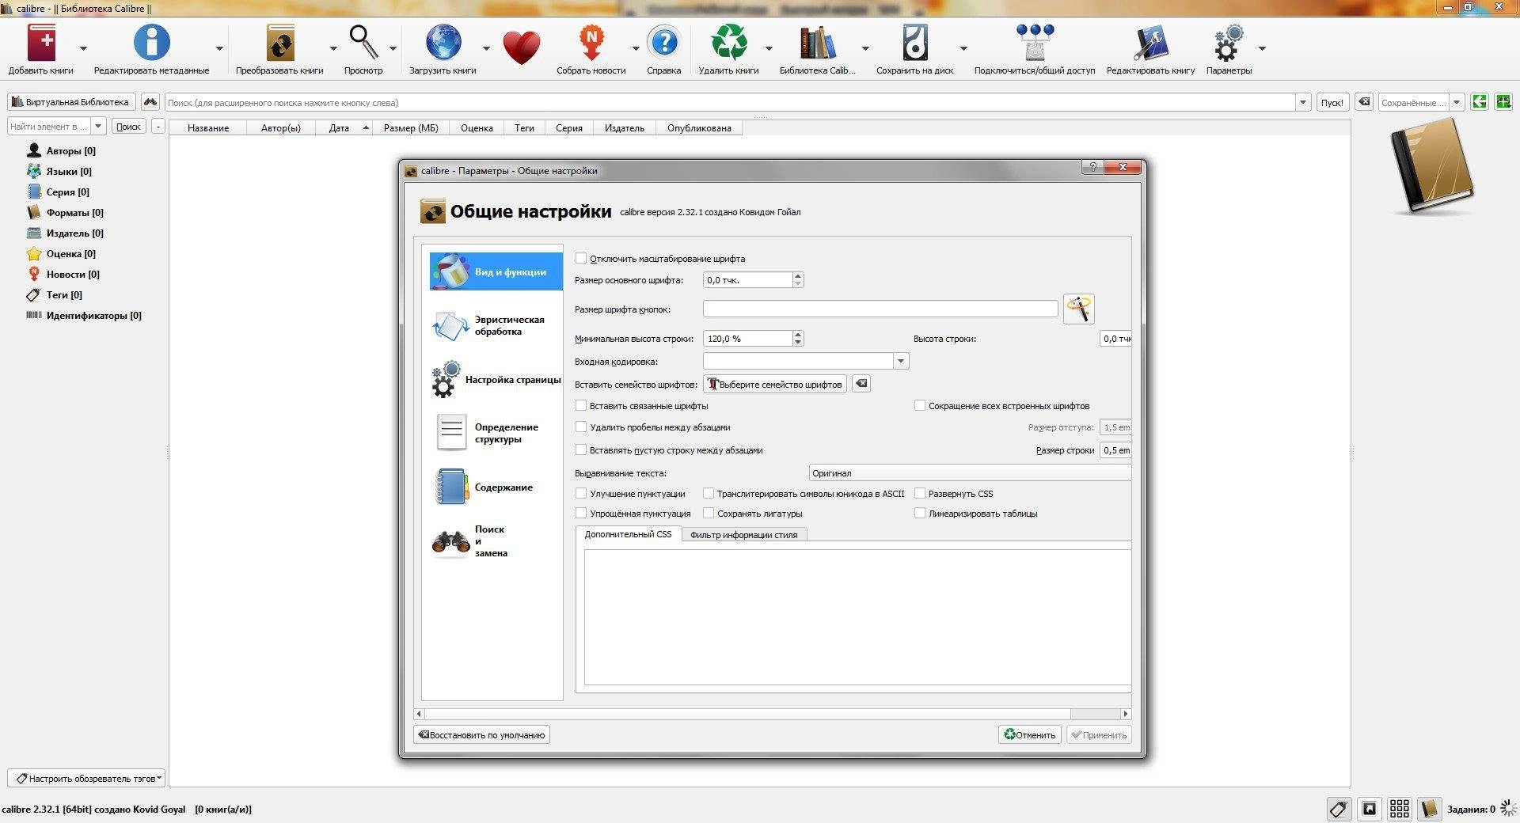
Task: Click Выберите семейство шрифтов button
Action: [775, 384]
